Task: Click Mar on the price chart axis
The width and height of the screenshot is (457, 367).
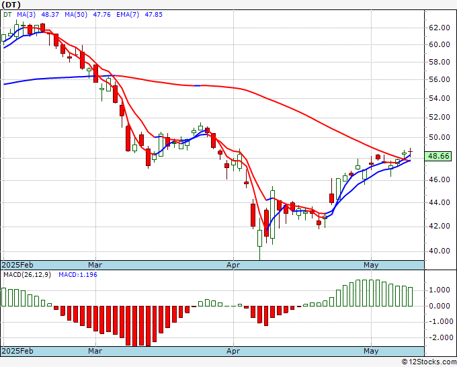Action: pos(95,265)
